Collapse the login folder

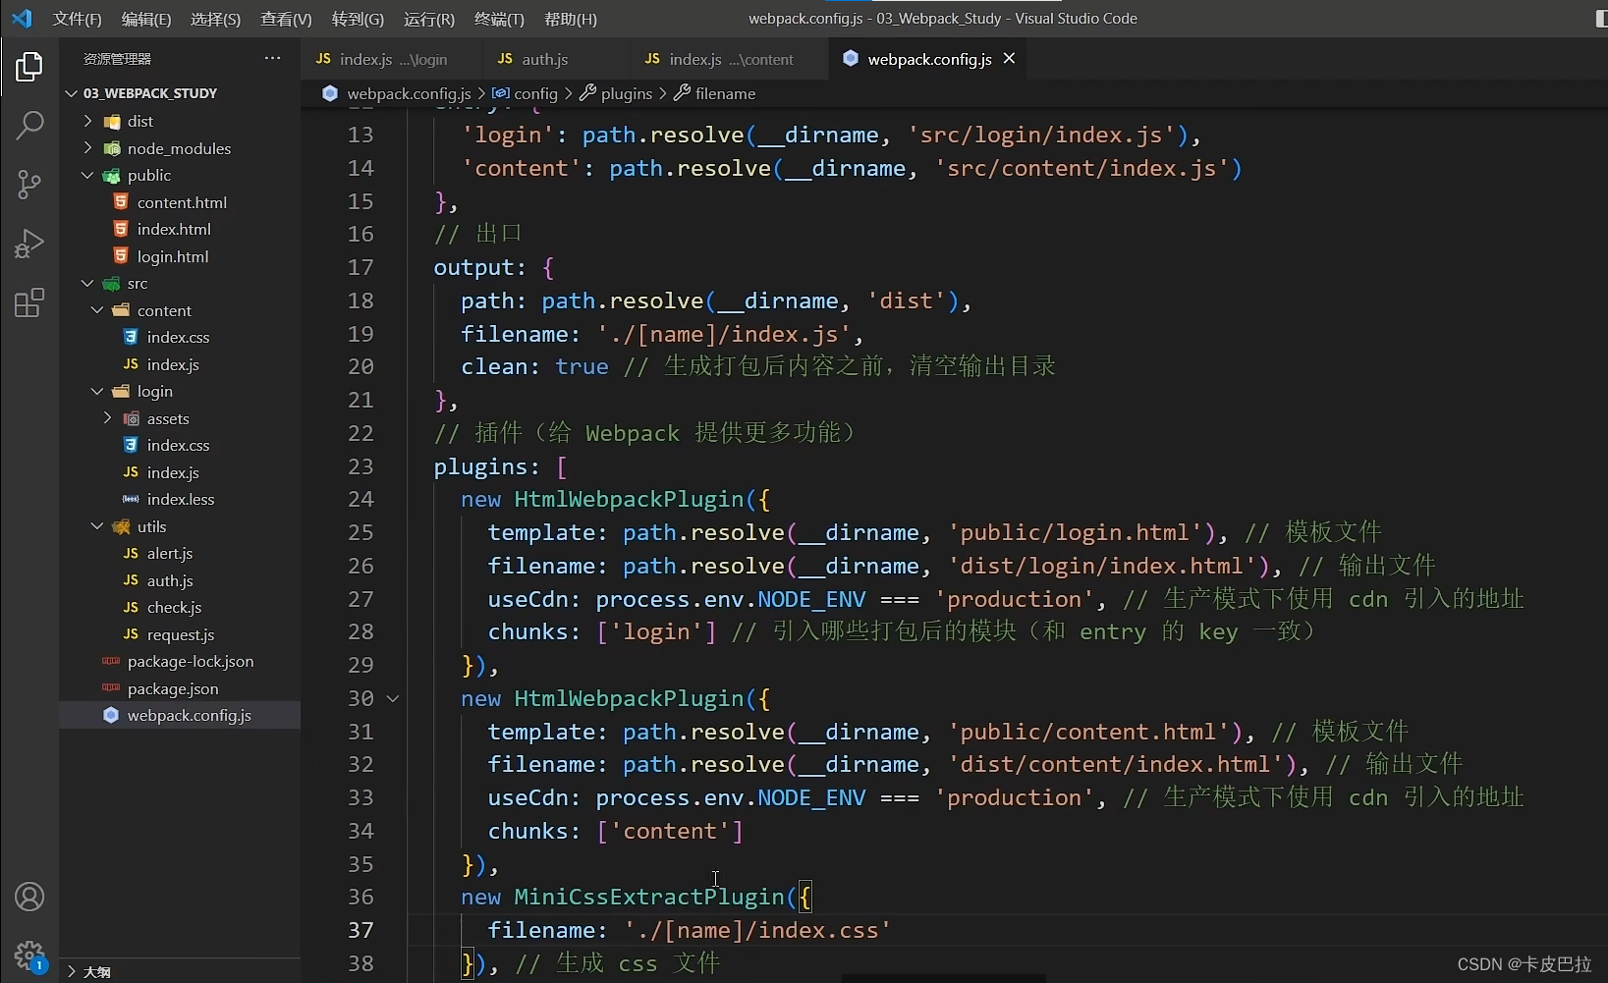coord(97,391)
